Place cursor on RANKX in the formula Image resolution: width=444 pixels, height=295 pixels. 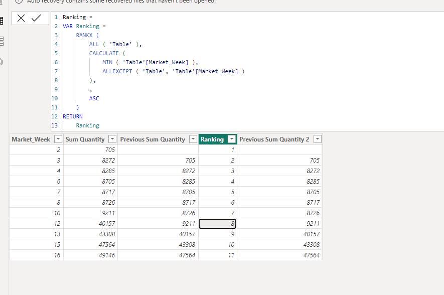[84, 35]
